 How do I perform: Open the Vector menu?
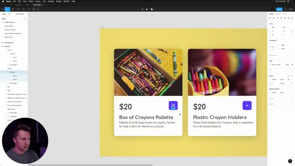(38, 1)
